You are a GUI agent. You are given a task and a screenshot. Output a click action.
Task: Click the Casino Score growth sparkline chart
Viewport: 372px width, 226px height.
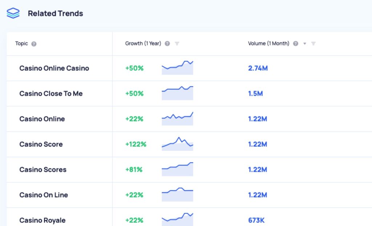[x=177, y=144]
